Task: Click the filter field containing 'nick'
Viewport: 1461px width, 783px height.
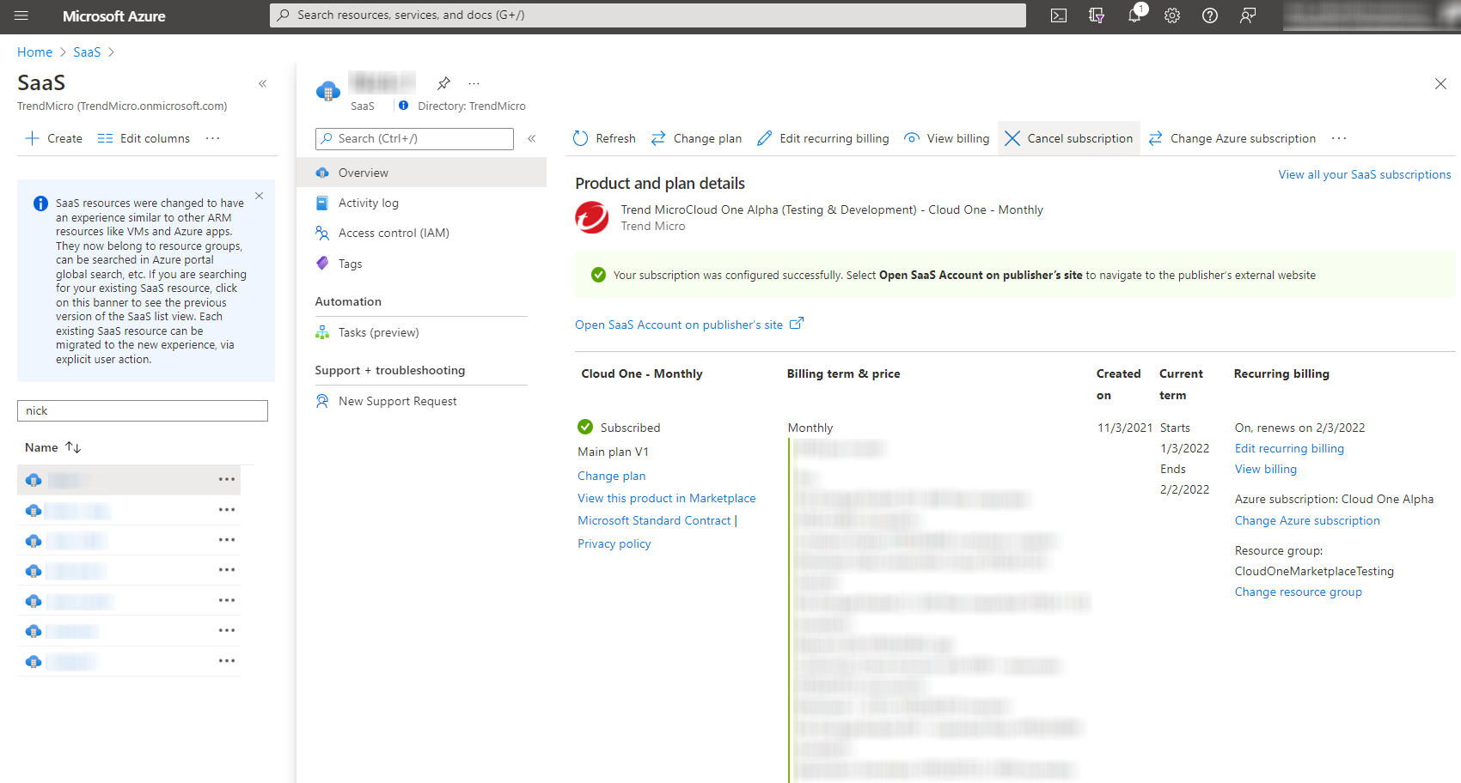Action: (143, 410)
